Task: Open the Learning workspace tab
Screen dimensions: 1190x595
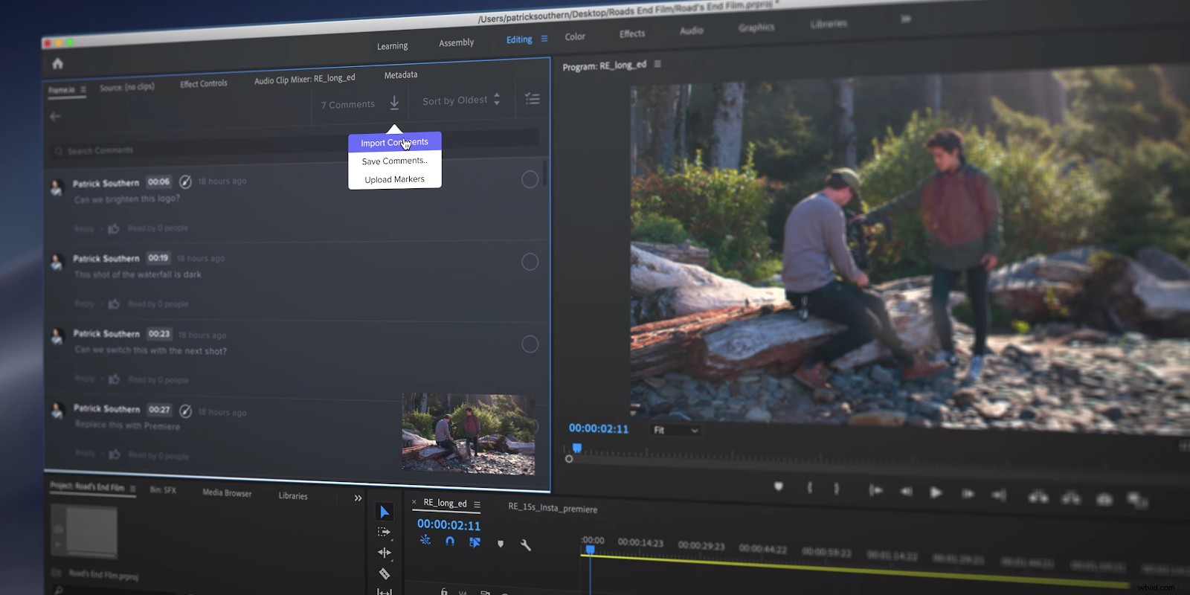Action: pos(392,46)
